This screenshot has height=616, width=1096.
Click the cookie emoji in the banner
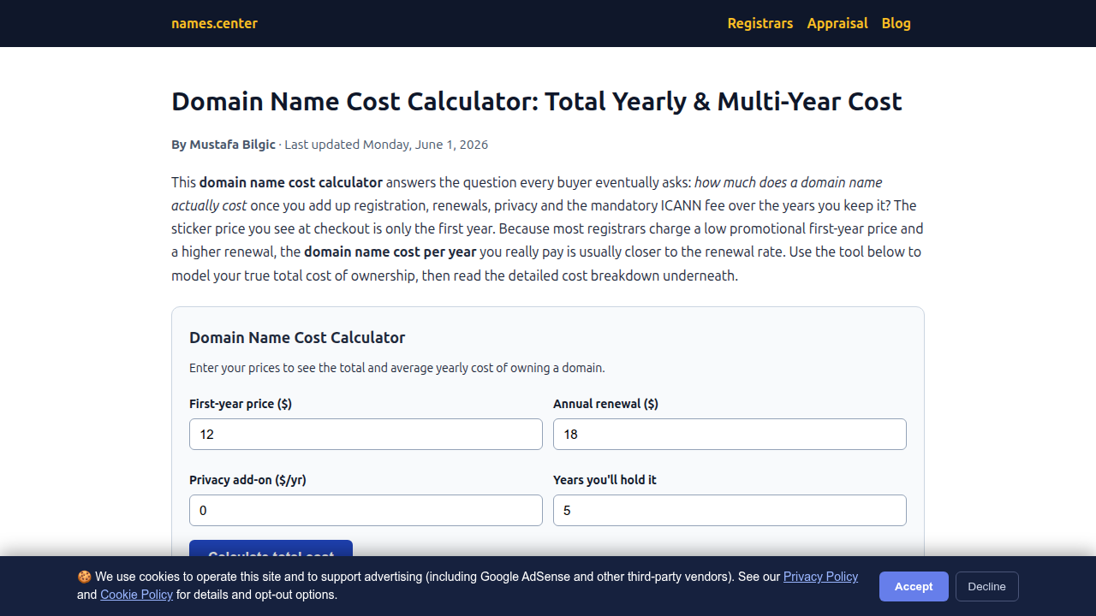click(x=84, y=577)
